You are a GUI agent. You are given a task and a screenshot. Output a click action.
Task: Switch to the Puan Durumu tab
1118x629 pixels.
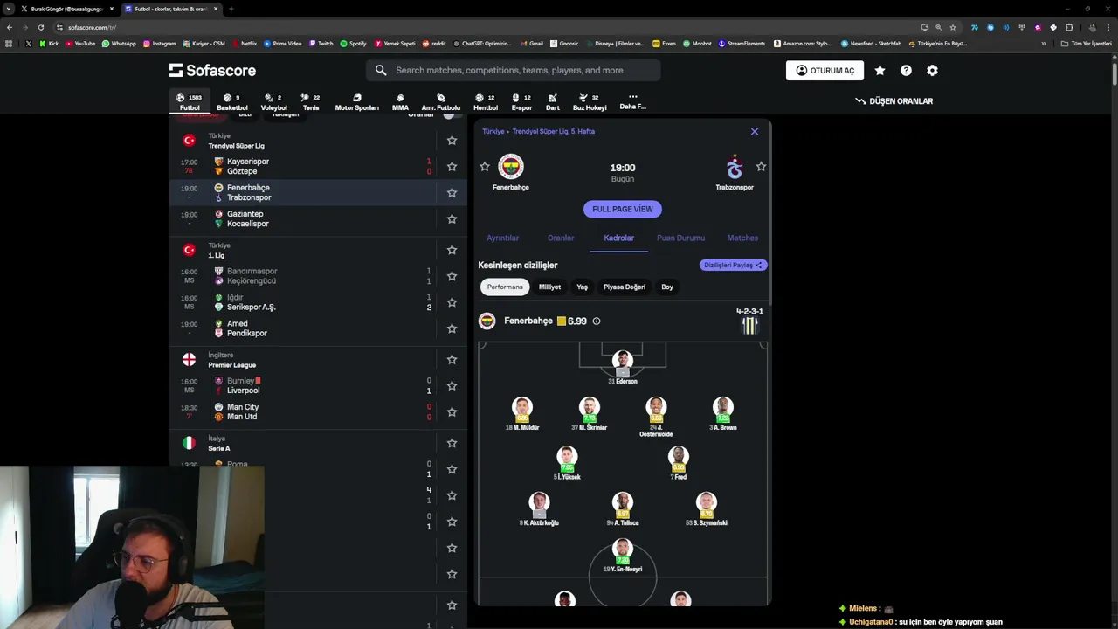tap(680, 238)
